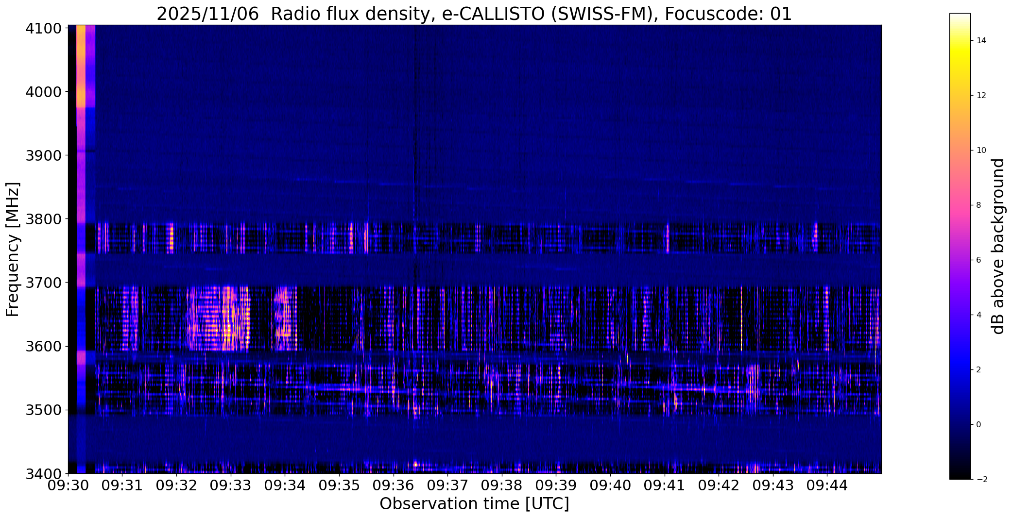Click the colorbar gradient strip

960,246
